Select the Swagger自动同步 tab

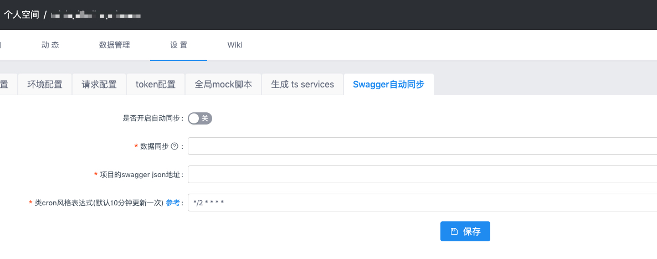388,85
